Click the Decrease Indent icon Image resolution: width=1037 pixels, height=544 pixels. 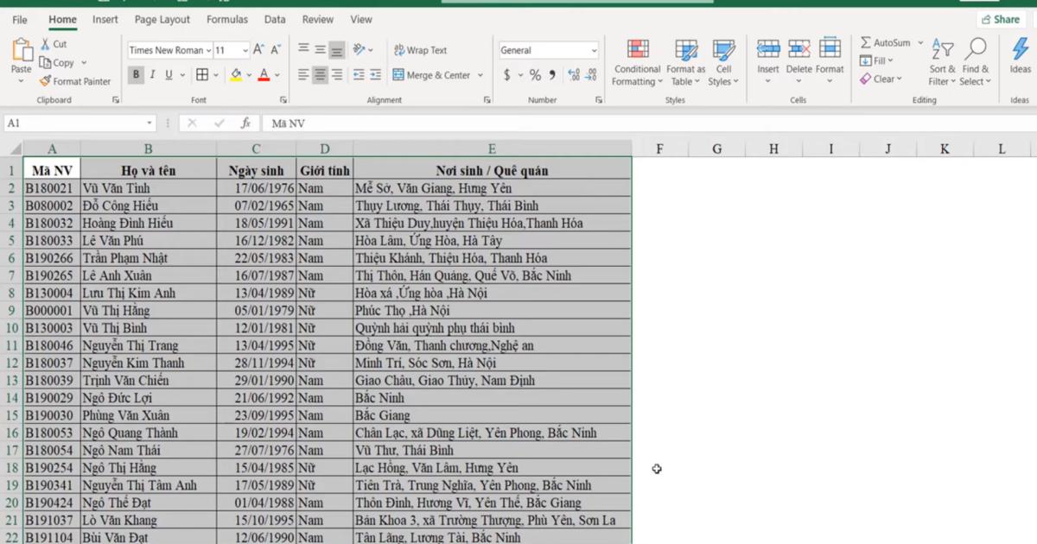tap(359, 75)
